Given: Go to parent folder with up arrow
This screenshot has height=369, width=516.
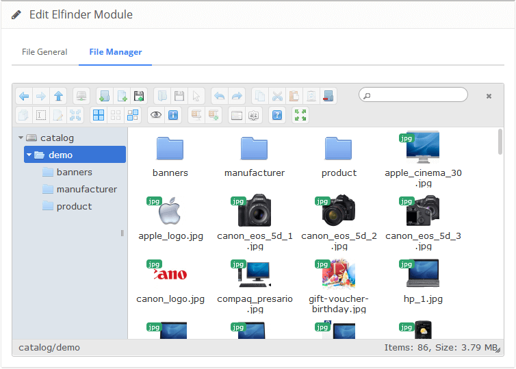Looking at the screenshot, I should [x=58, y=96].
